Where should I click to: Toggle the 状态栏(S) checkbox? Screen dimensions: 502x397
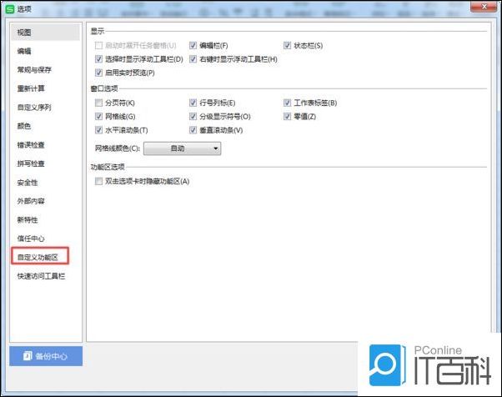tap(287, 46)
